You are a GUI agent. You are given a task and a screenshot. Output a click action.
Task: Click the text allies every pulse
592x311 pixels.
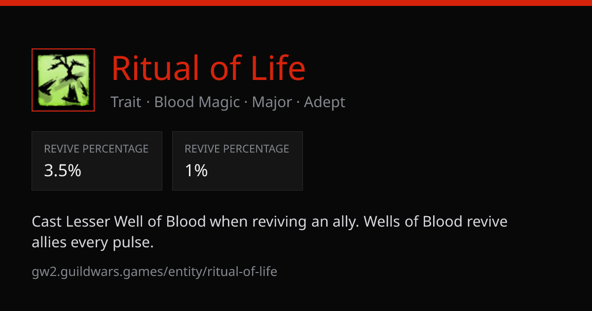[x=93, y=242]
